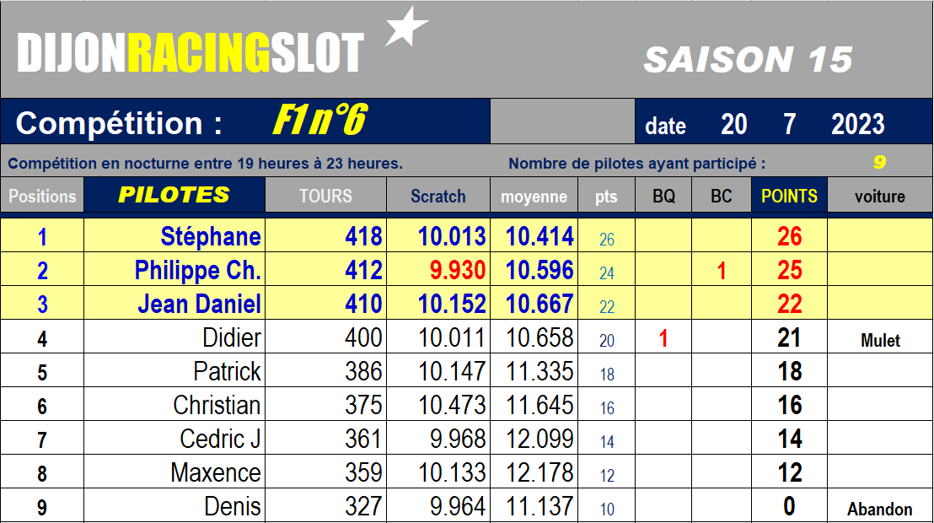The image size is (934, 523).
Task: Click the red BQ value in Didier's row
Action: (663, 338)
